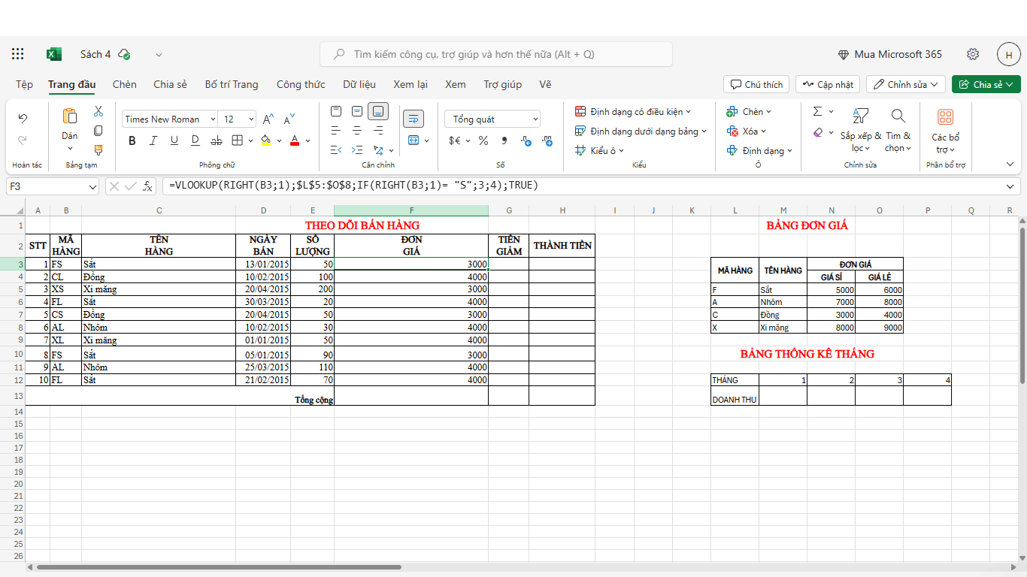1027x577 pixels.
Task: Click the search box Tìm kiếm công cụ
Action: coord(496,54)
